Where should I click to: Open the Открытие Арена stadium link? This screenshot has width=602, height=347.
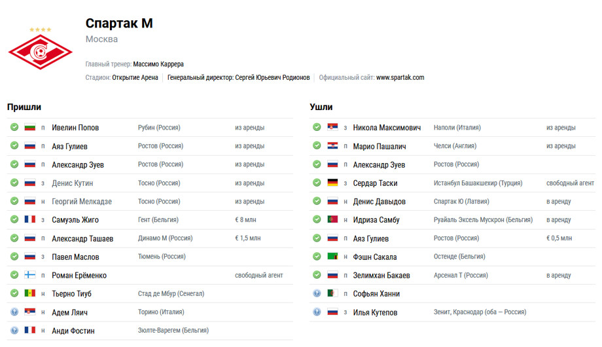[x=135, y=77]
